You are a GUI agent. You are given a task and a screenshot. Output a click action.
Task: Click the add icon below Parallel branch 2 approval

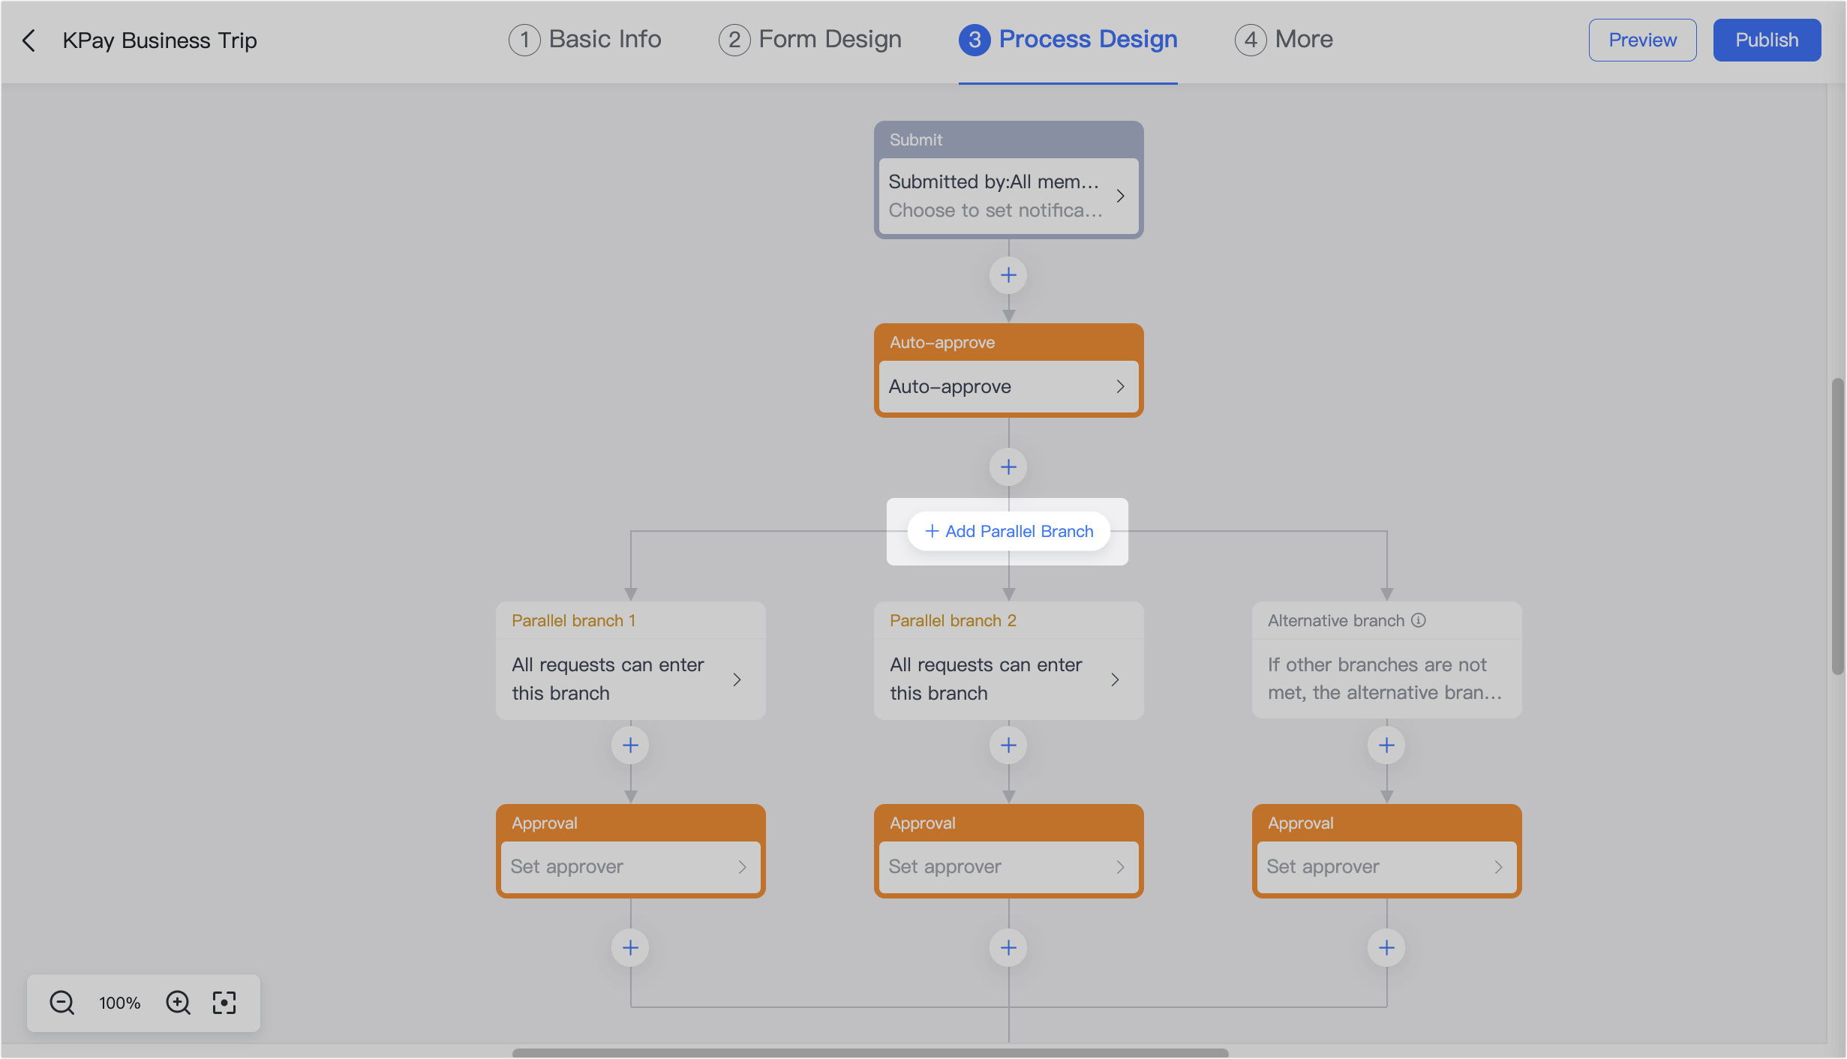(1008, 947)
